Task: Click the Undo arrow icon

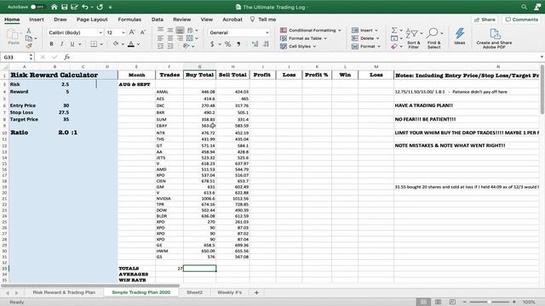Action: [x=85, y=7]
